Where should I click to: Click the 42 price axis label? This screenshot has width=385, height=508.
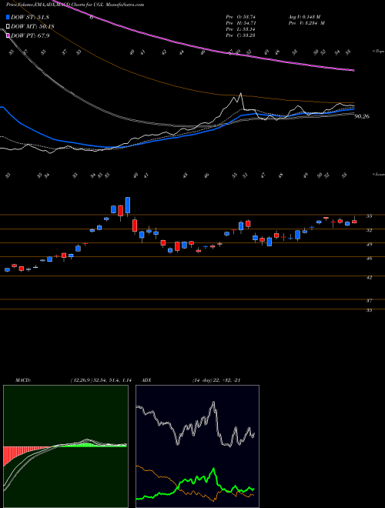(x=370, y=277)
